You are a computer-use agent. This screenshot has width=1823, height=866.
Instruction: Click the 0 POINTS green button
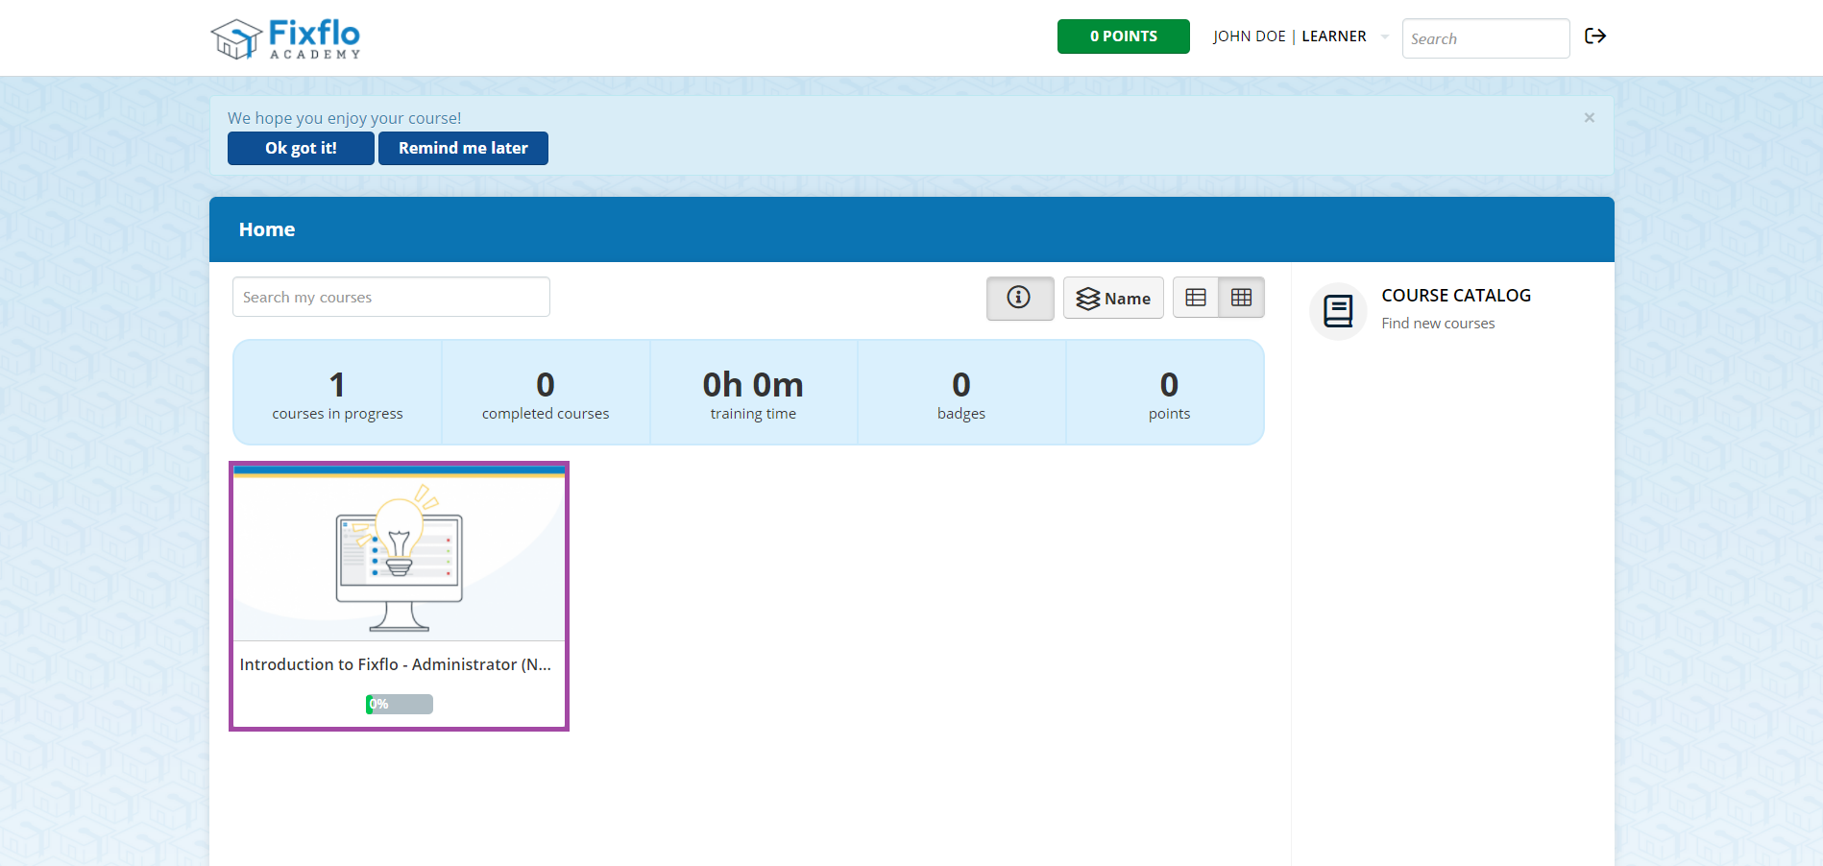[1124, 36]
